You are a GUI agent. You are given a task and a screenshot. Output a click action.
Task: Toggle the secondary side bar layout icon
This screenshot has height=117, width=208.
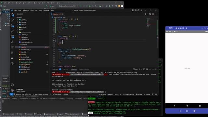[138, 10]
